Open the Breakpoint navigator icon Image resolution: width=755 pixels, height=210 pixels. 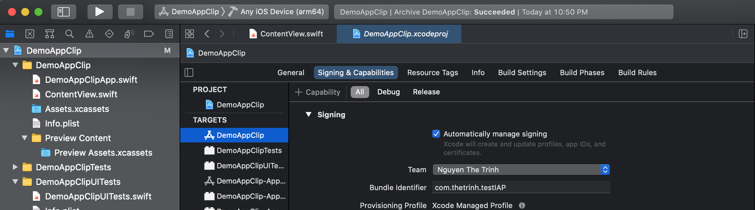(x=149, y=34)
